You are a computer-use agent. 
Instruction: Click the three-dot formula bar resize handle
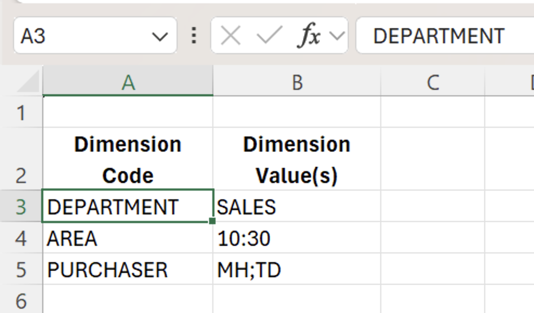coord(193,36)
